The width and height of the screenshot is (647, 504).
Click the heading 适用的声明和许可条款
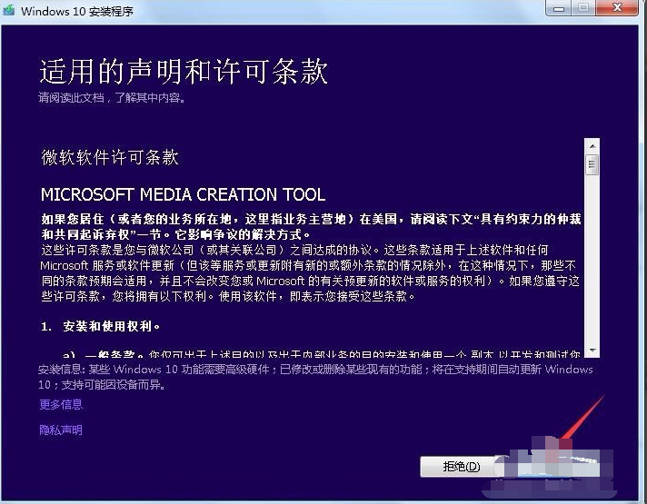pyautogui.click(x=184, y=72)
